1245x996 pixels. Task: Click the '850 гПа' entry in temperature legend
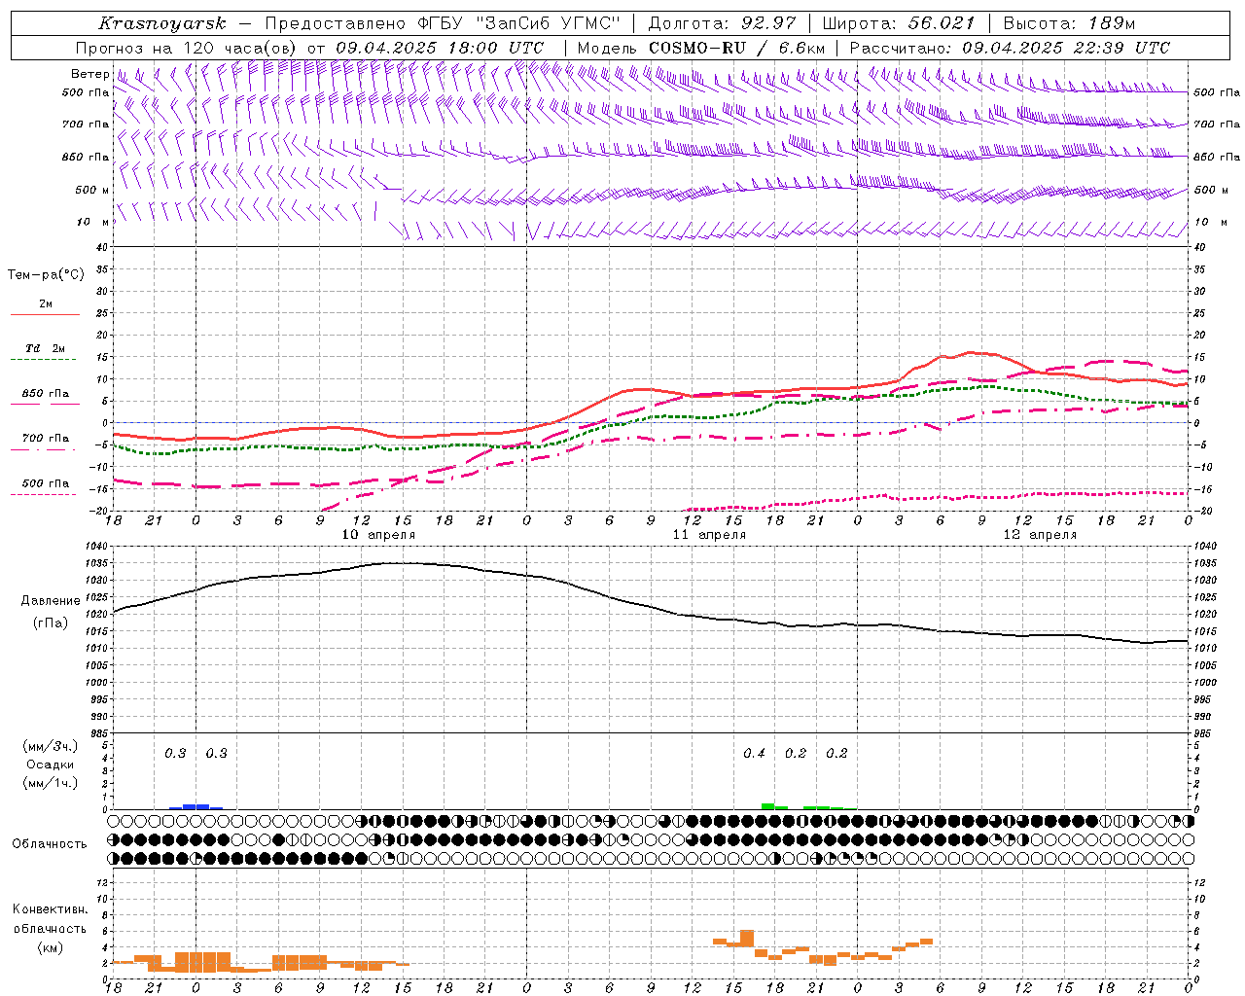[46, 394]
